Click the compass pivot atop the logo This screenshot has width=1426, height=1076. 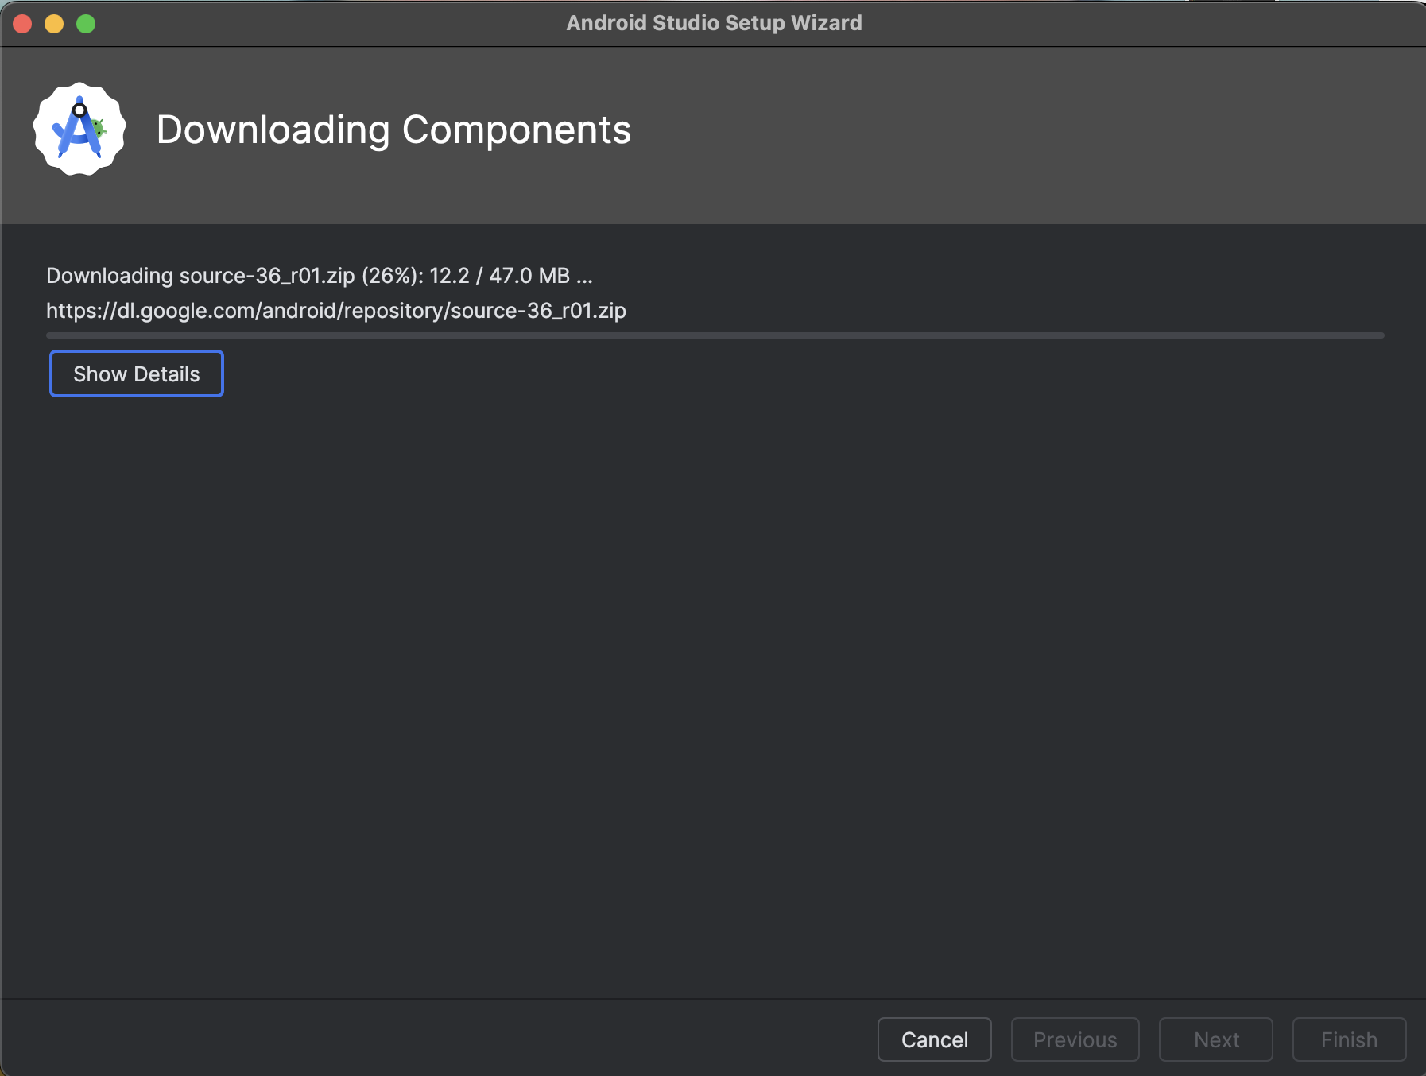coord(79,110)
